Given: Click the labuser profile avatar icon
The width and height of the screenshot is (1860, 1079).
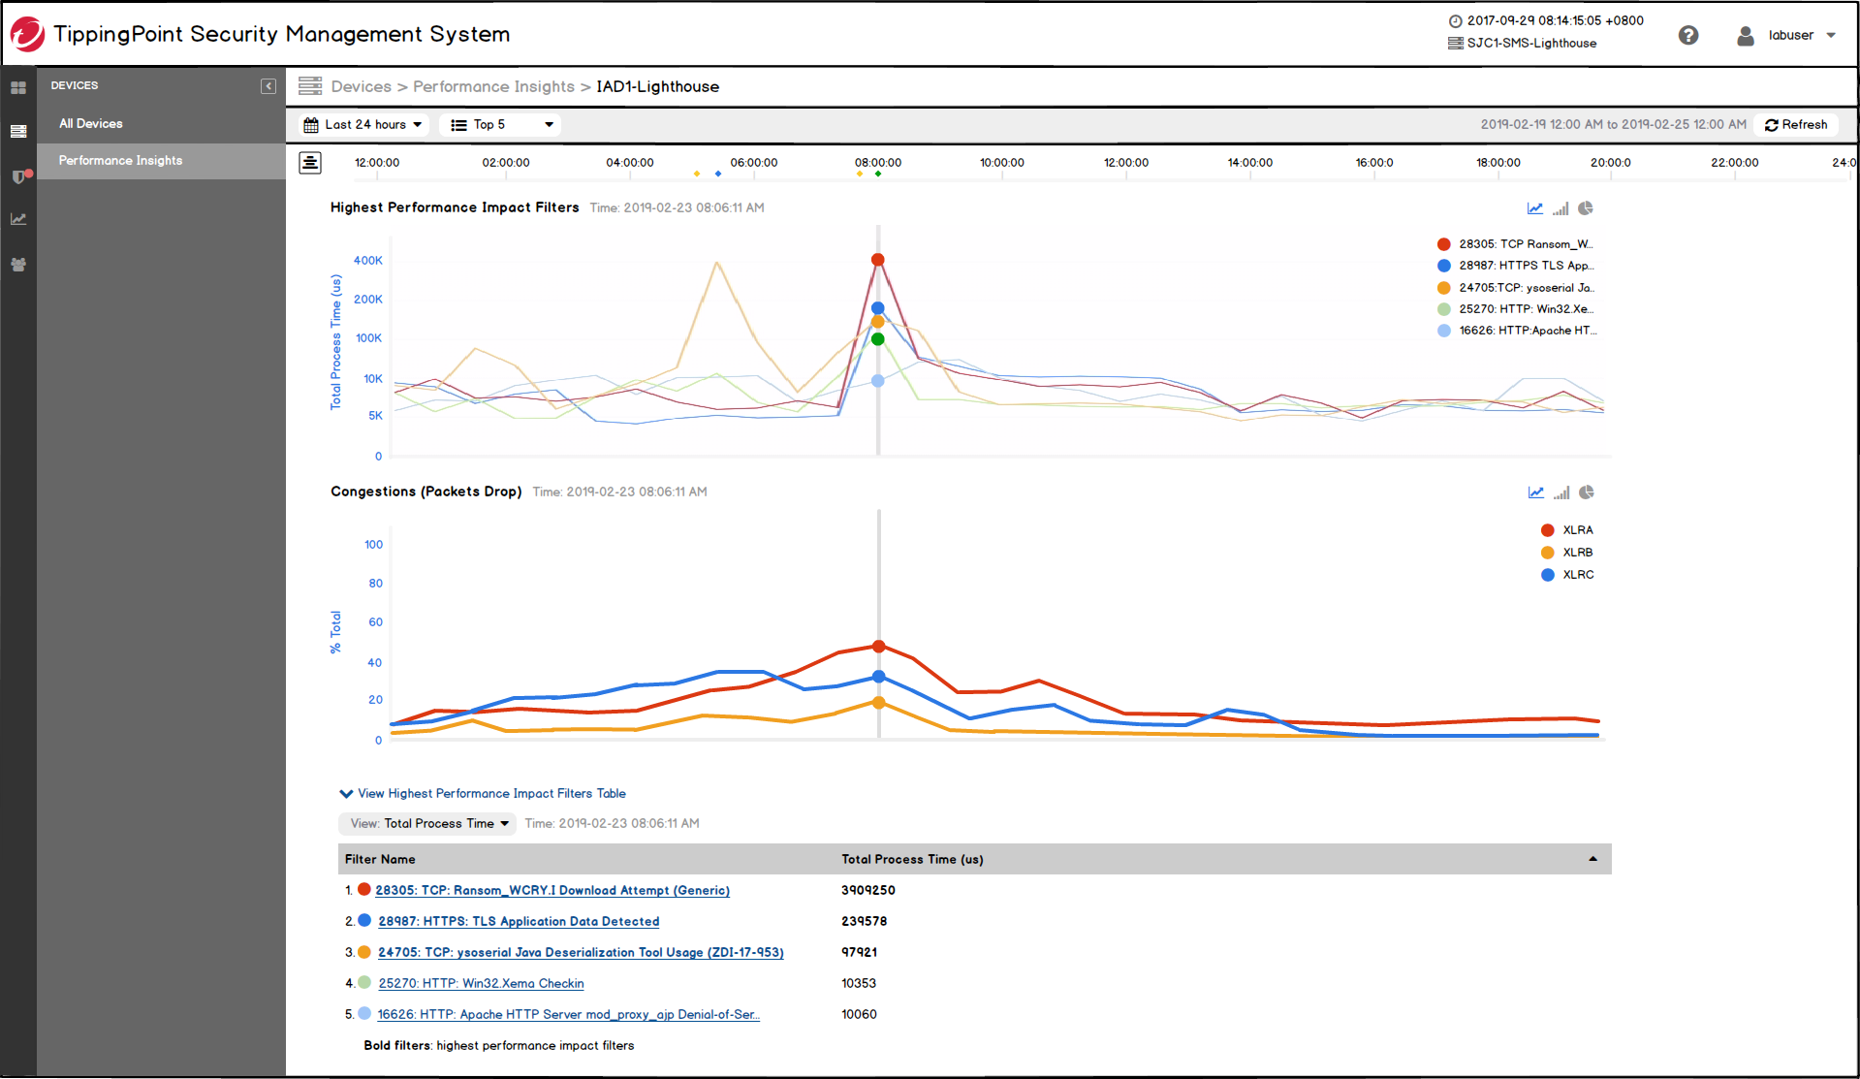Looking at the screenshot, I should pyautogui.click(x=1746, y=36).
